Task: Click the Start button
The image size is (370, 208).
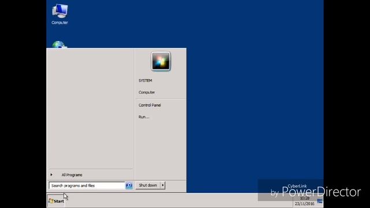Action: coord(56,201)
